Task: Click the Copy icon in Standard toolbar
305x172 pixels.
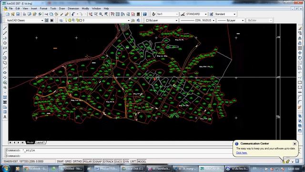Action: point(51,14)
